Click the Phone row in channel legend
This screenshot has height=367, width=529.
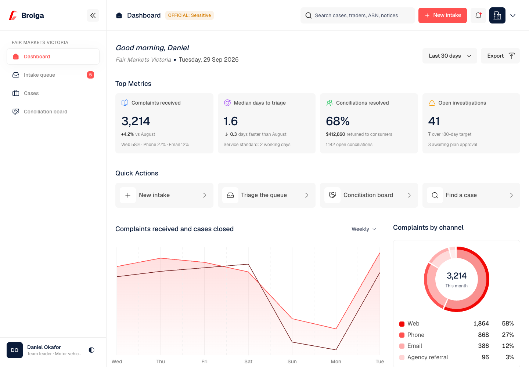tap(457, 335)
